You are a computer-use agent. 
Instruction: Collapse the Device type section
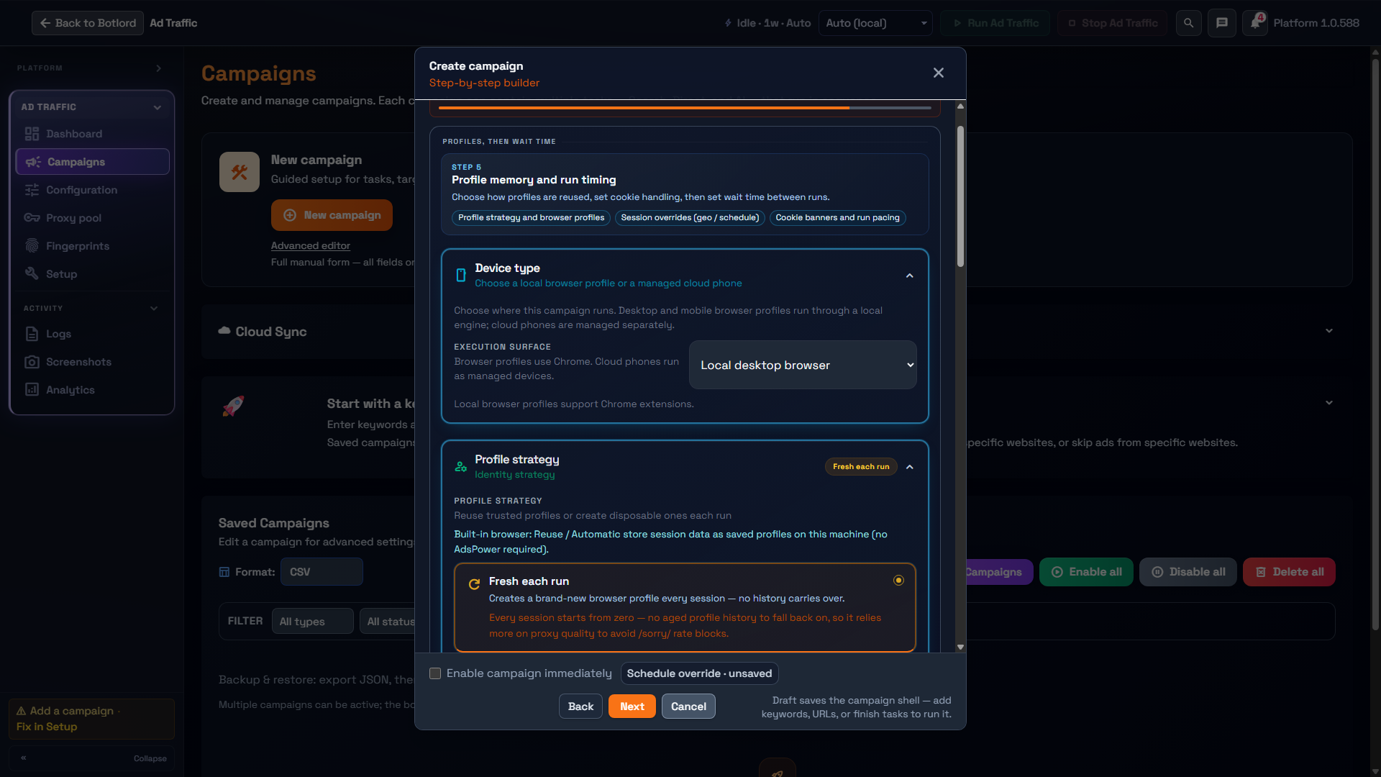[x=910, y=276]
